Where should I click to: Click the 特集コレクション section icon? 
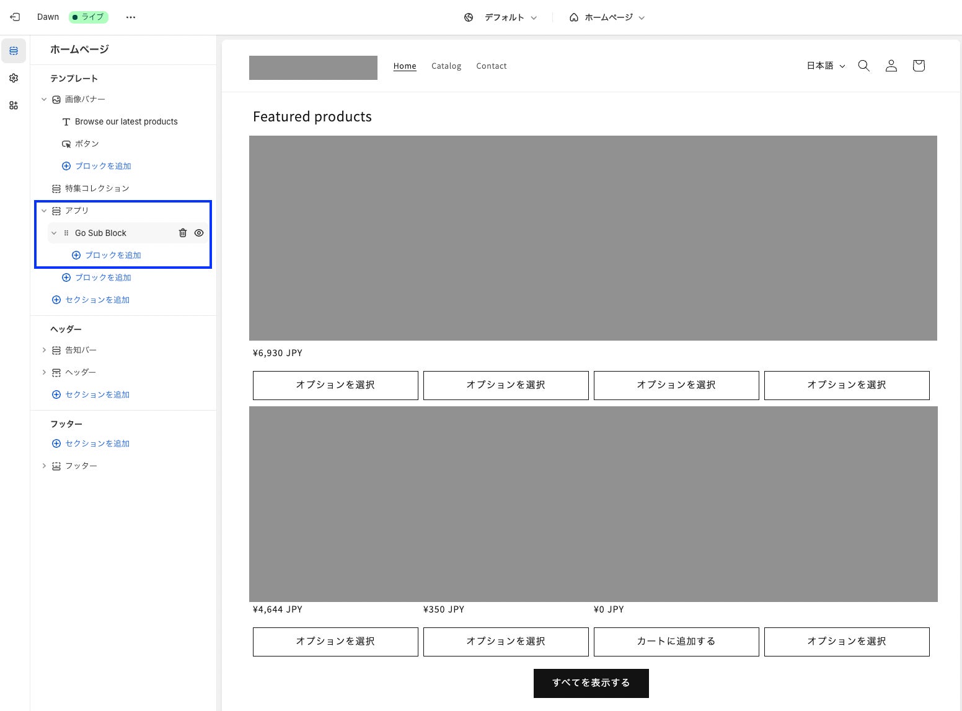click(56, 189)
